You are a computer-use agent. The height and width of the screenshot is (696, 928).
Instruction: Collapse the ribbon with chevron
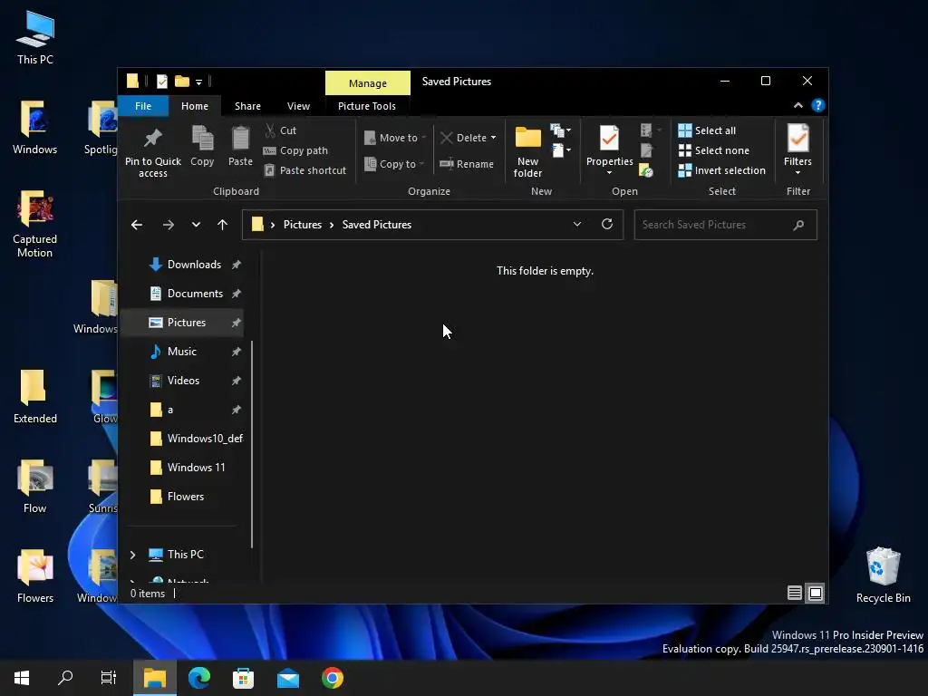[797, 105]
